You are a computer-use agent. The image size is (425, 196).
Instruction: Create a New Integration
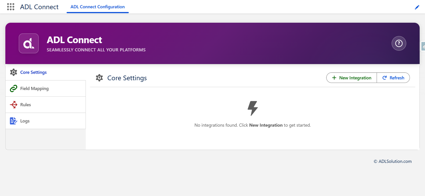[x=351, y=78]
